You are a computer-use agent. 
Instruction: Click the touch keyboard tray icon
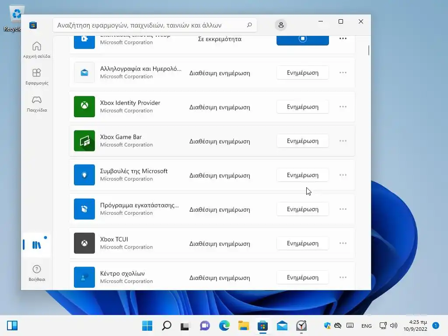coord(350,325)
